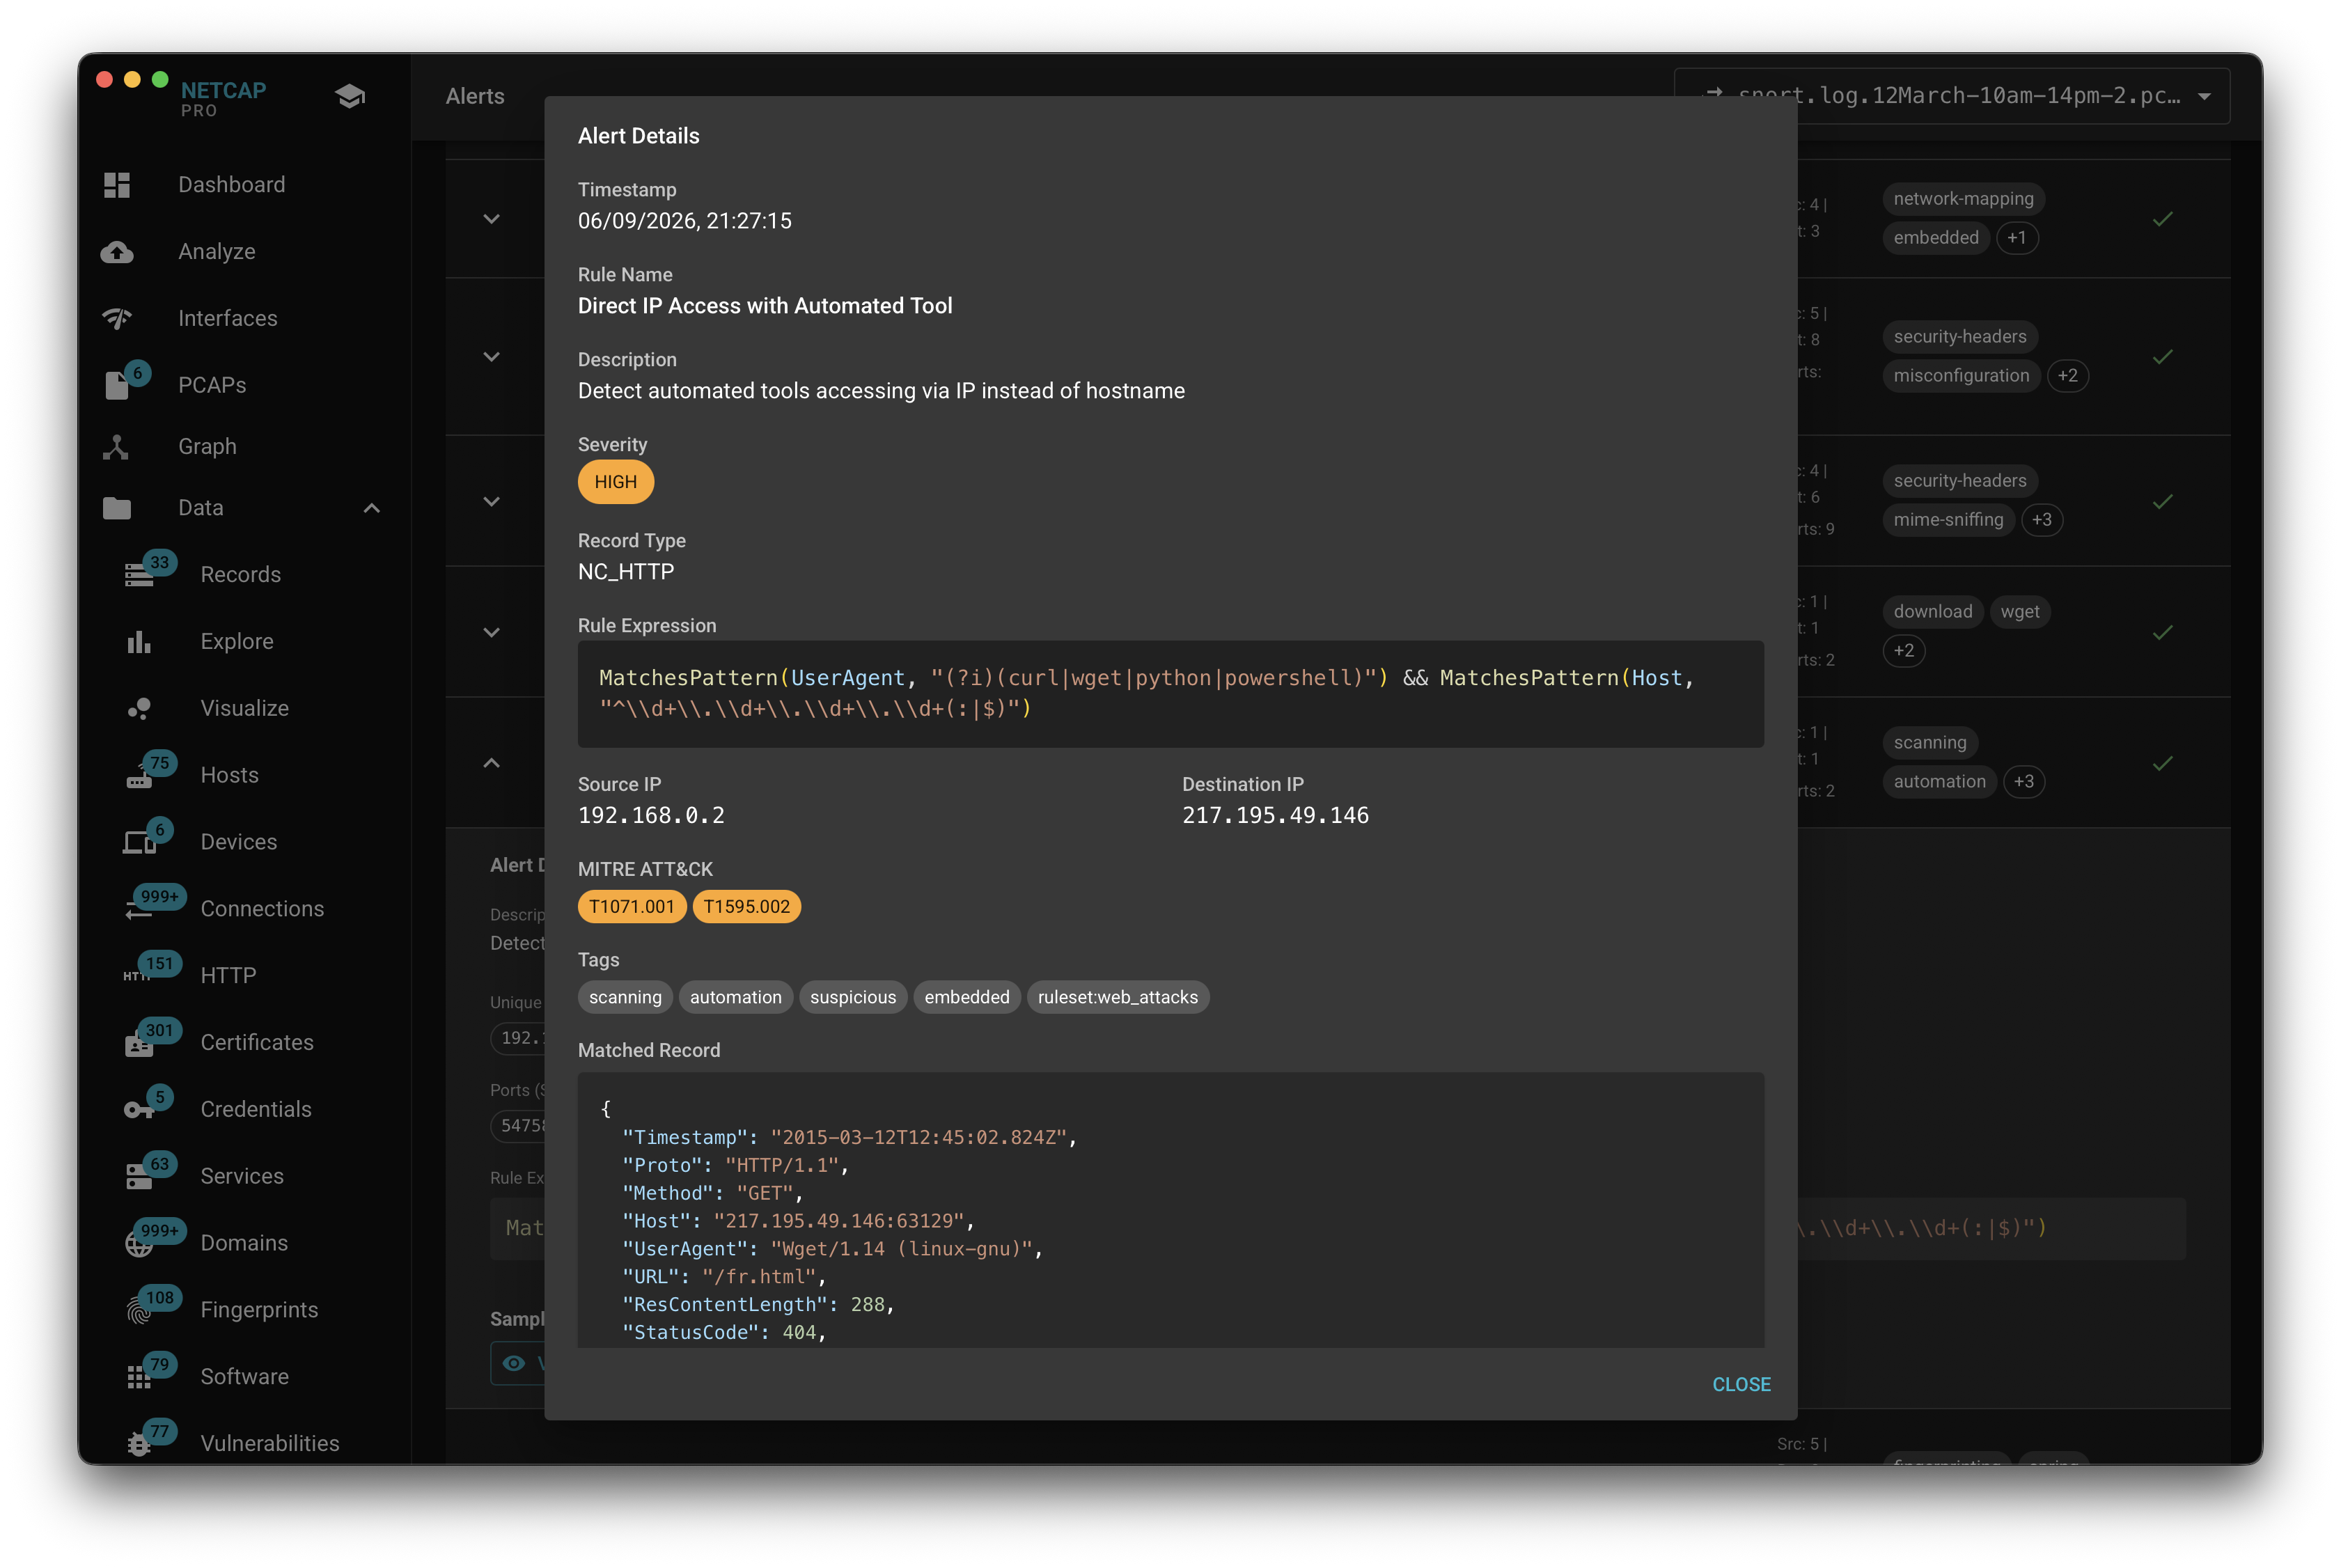The width and height of the screenshot is (2341, 1568).
Task: Click the Alerts page title
Action: pos(475,96)
